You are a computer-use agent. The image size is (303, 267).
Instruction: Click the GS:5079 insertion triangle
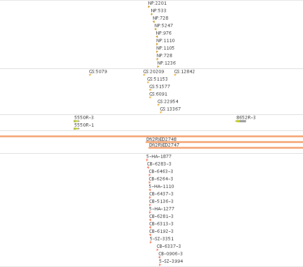tap(90, 75)
